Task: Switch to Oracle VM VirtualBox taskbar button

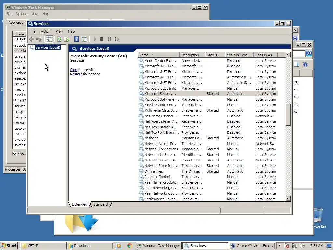Action: tap(252, 246)
